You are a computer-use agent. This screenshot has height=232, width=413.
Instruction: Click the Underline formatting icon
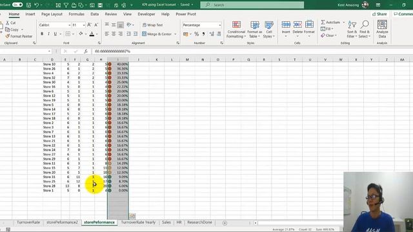[55, 34]
